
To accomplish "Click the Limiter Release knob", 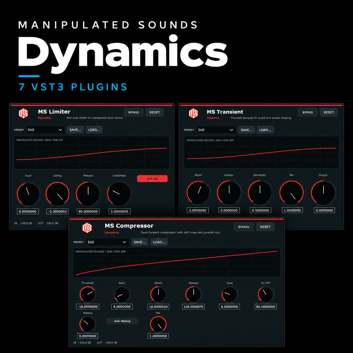I will pyautogui.click(x=88, y=194).
